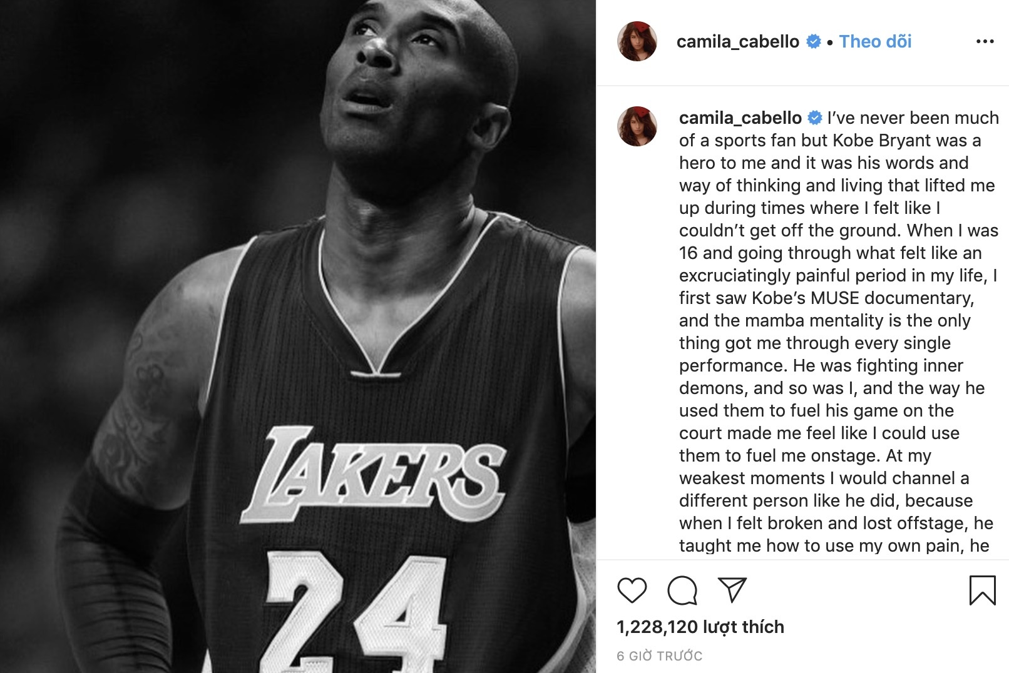
Task: Like the post with the heart icon
Action: (632, 590)
